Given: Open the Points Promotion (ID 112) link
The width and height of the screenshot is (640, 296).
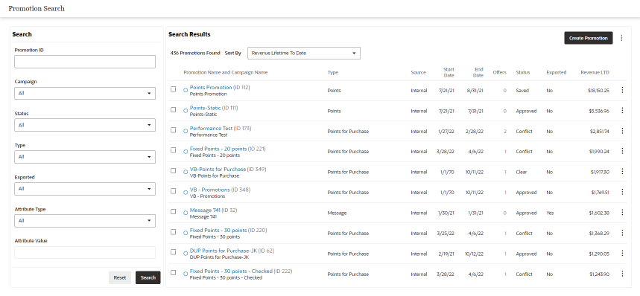Looking at the screenshot, I should [220, 88].
